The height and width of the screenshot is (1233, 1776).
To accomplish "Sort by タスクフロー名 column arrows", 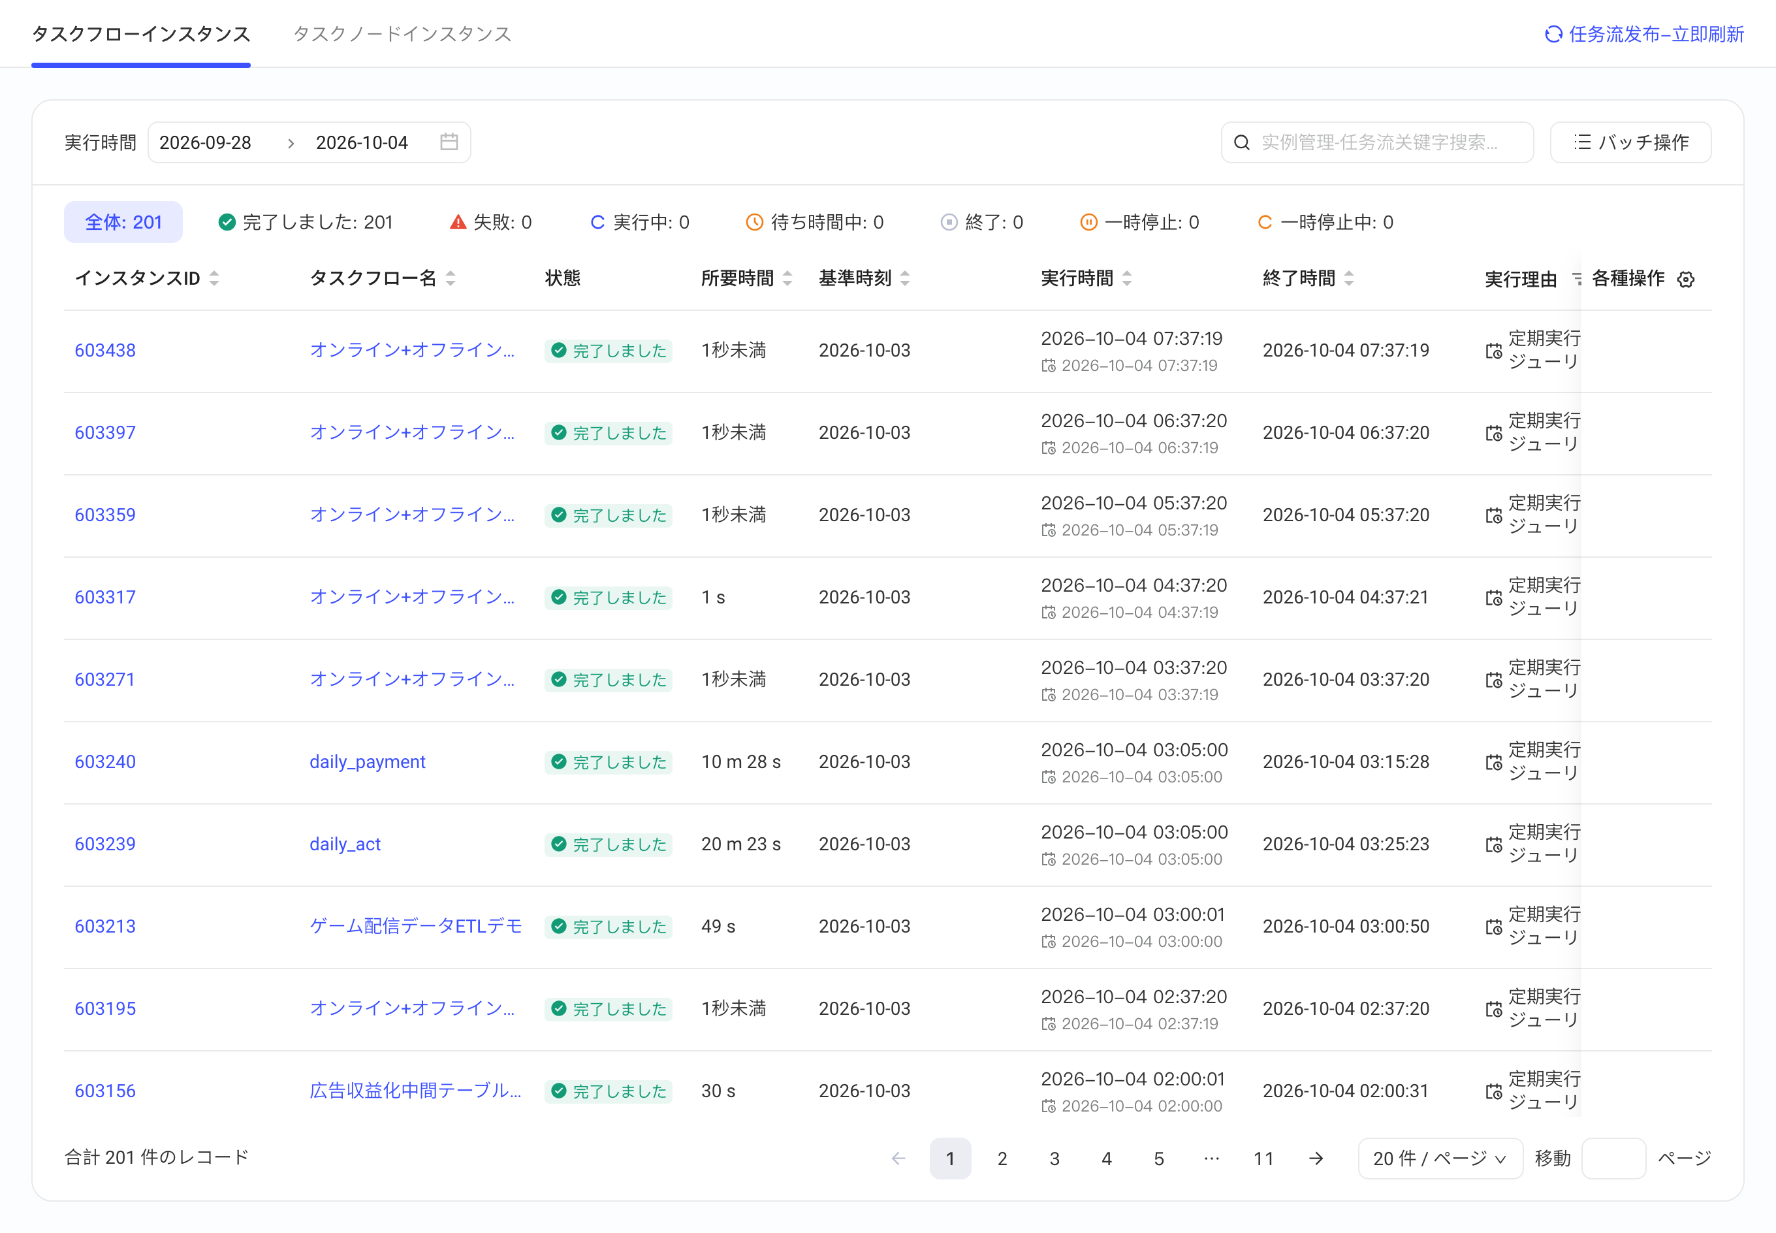I will (450, 279).
